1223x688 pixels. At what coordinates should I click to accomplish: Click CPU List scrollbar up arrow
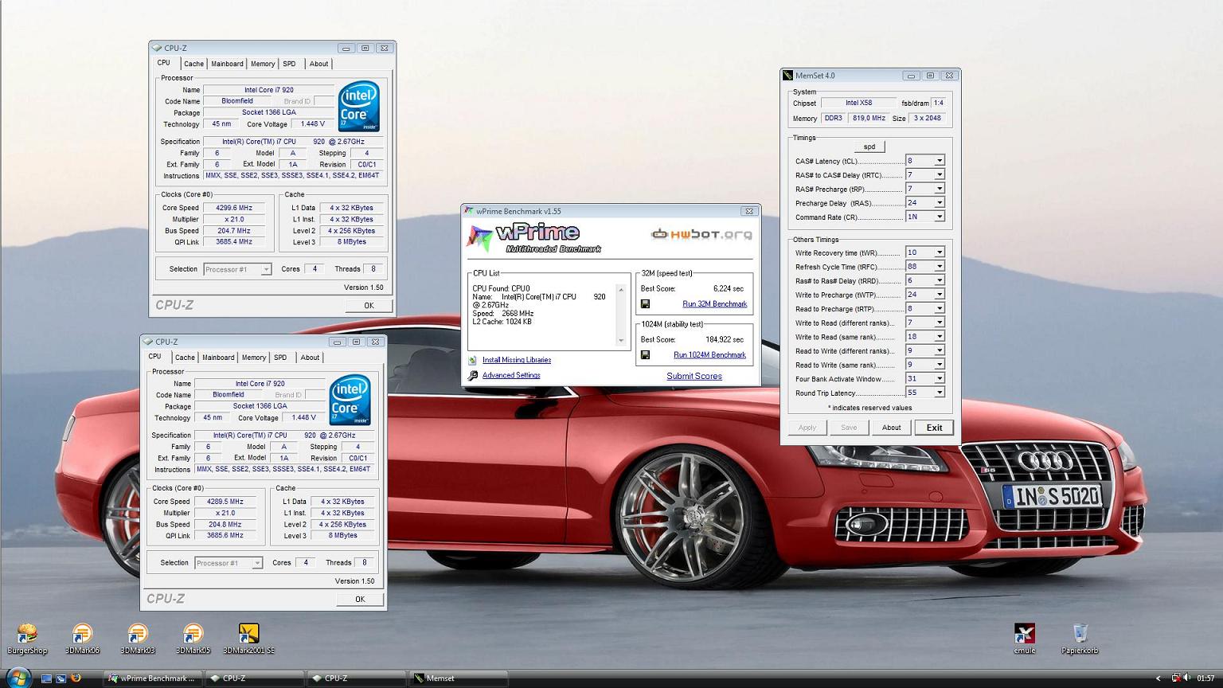[x=622, y=289]
